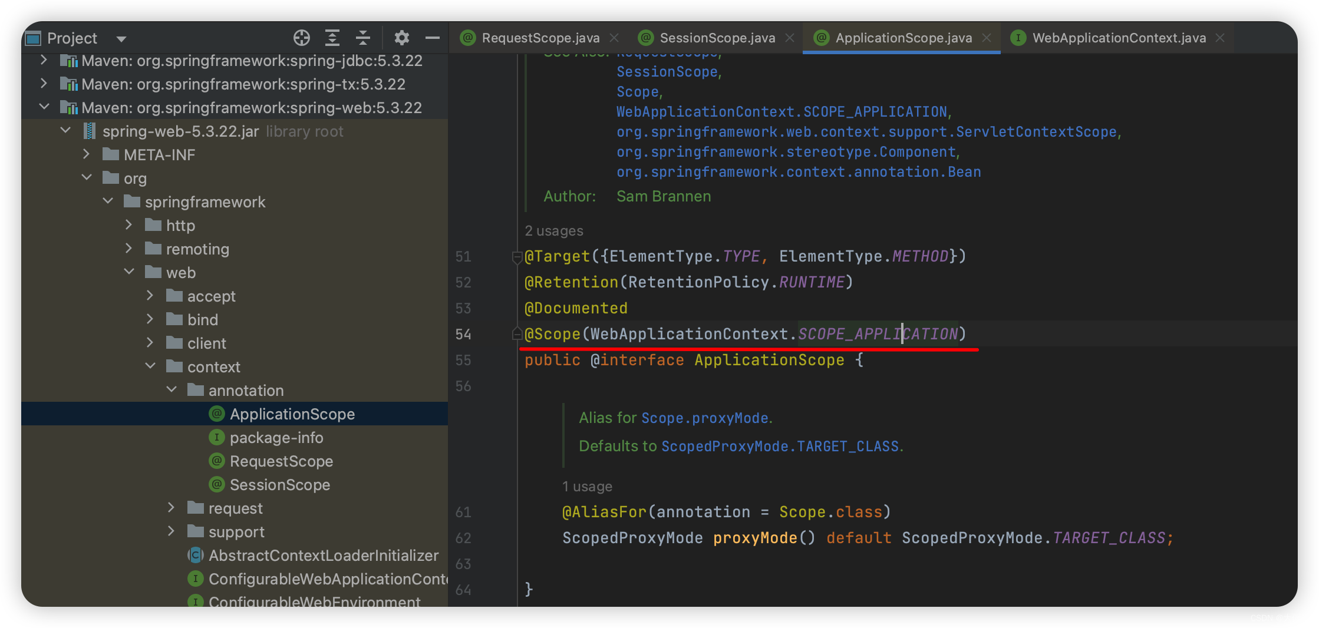Image resolution: width=1319 pixels, height=628 pixels.
Task: Collapse the spring-web Maven library node
Action: pos(44,107)
